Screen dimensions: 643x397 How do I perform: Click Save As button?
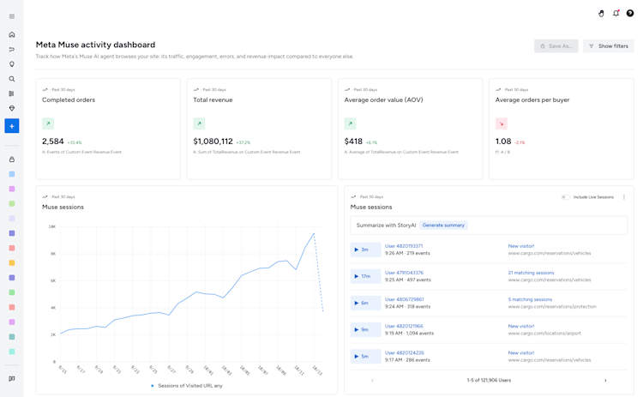click(x=556, y=46)
